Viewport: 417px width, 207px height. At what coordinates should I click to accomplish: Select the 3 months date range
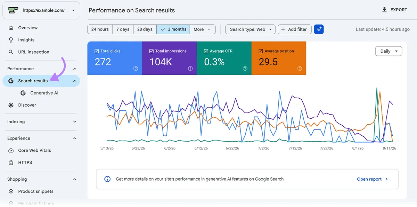coord(173,29)
